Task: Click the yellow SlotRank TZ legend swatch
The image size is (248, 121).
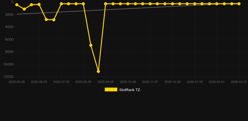Action: pyautogui.click(x=111, y=89)
